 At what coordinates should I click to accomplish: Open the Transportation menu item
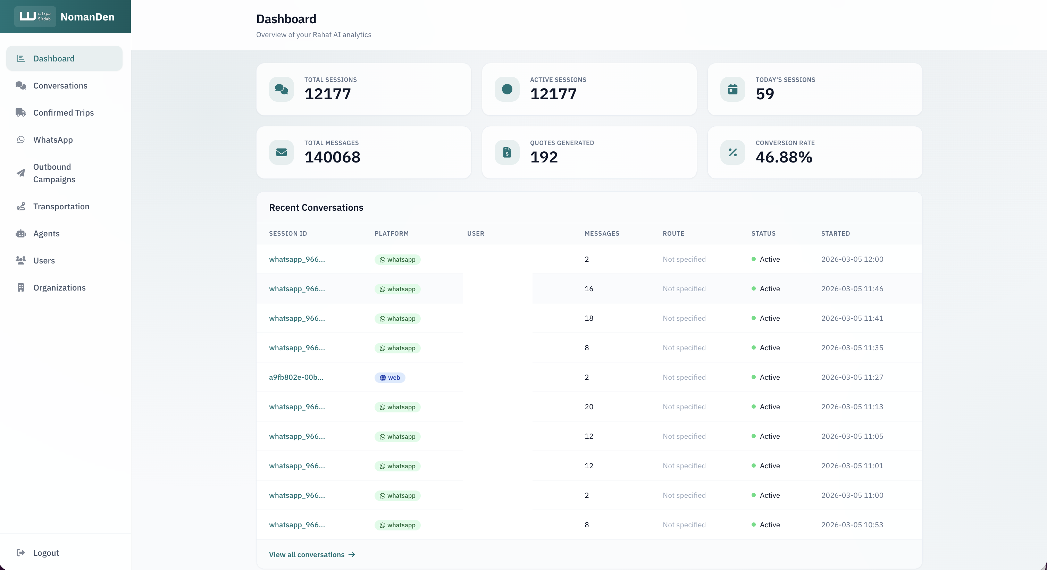click(x=61, y=207)
